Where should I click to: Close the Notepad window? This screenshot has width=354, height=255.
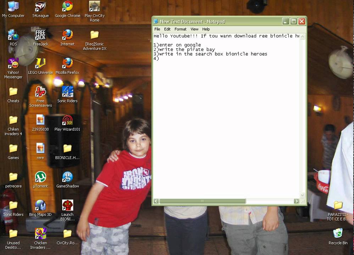click(x=302, y=21)
